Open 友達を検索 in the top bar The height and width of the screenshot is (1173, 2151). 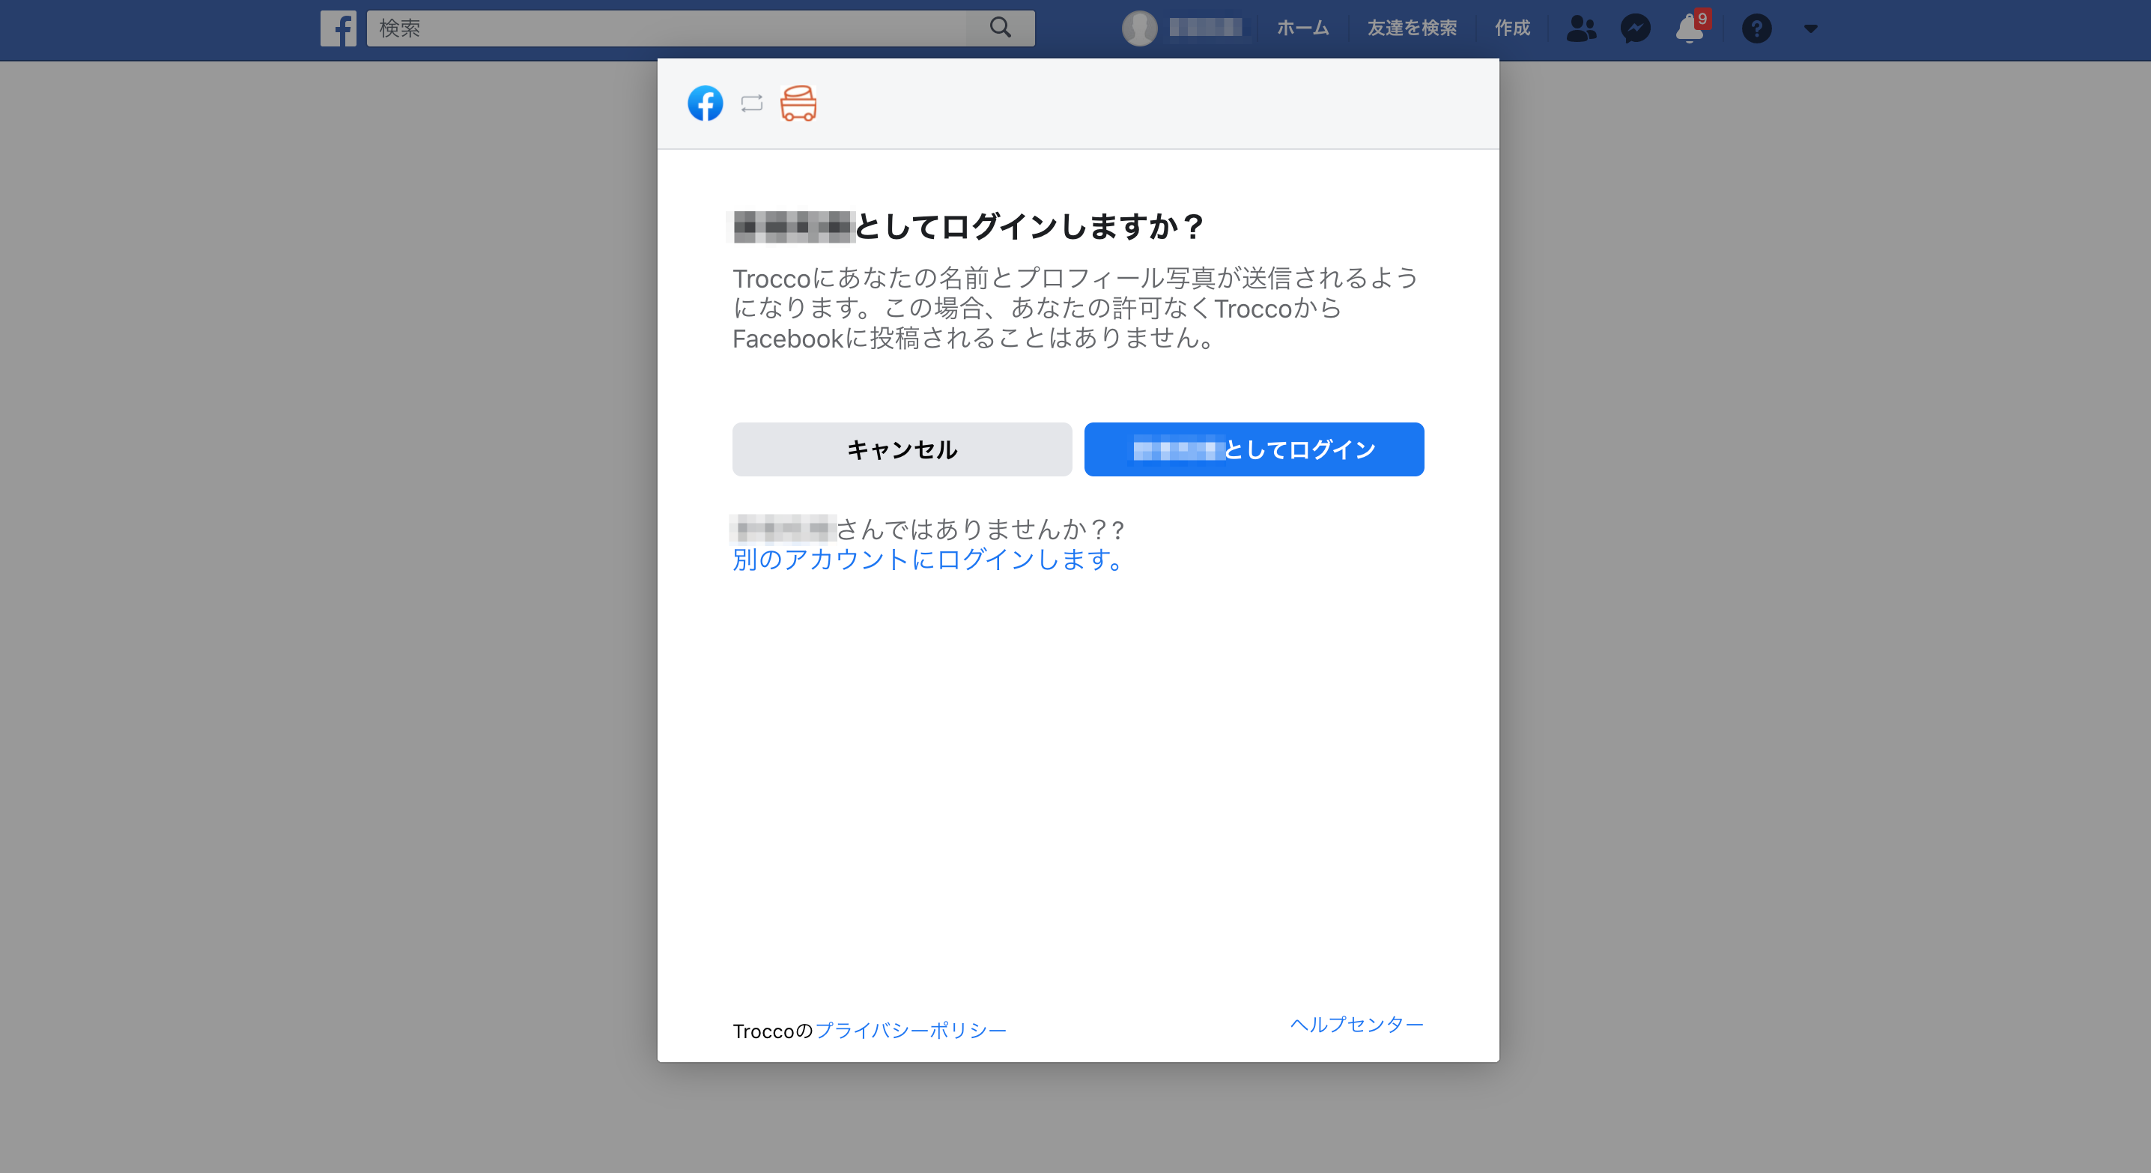(x=1412, y=28)
